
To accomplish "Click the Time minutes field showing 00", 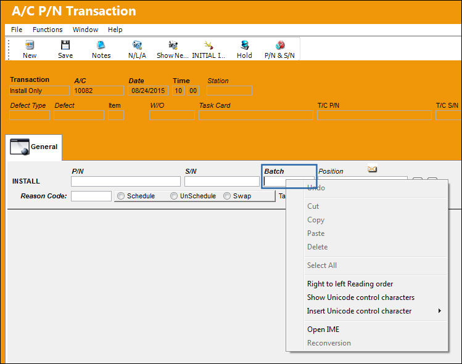I will pos(193,91).
